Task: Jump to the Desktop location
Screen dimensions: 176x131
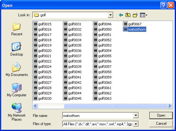Action: point(17,49)
